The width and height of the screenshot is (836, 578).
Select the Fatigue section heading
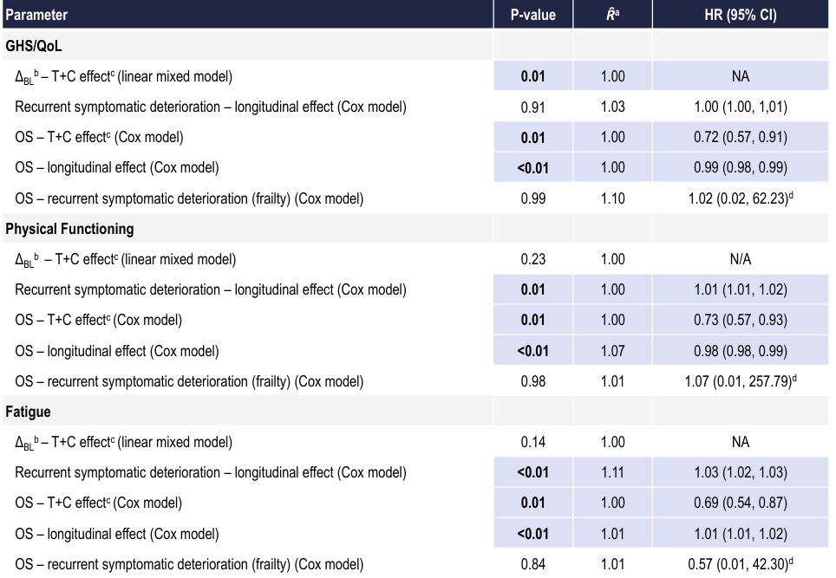(x=28, y=412)
